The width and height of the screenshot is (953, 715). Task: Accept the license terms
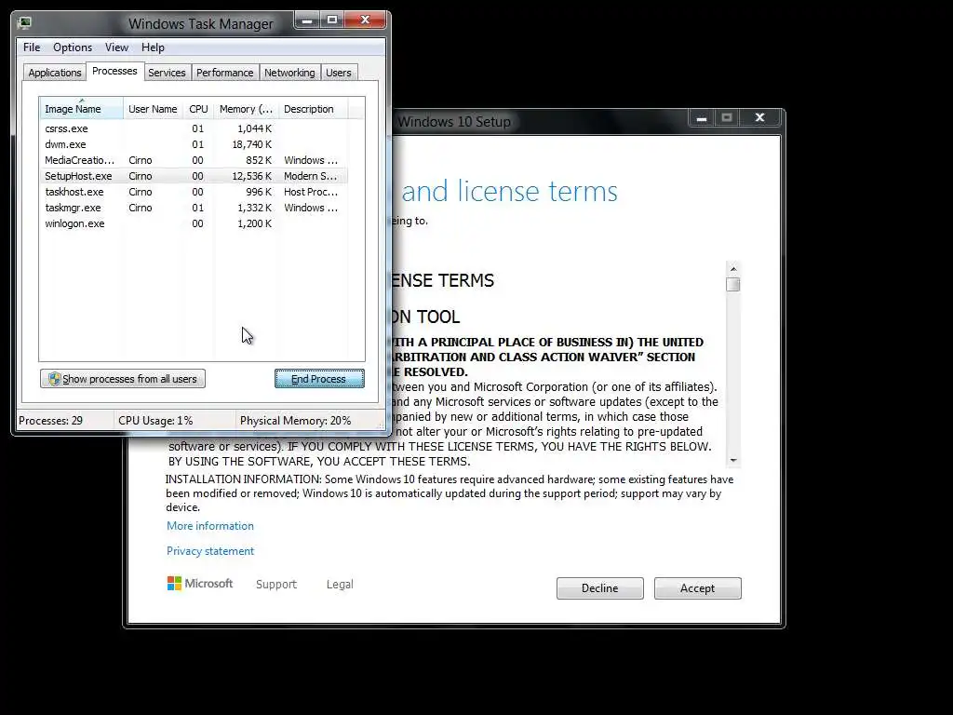(698, 588)
